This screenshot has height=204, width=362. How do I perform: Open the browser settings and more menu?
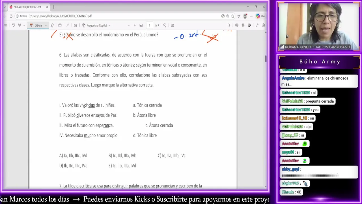click(251, 16)
